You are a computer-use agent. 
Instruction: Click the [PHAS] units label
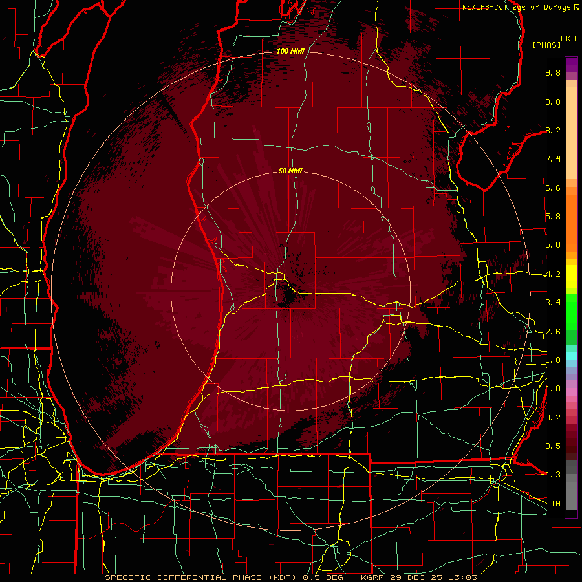[x=546, y=45]
